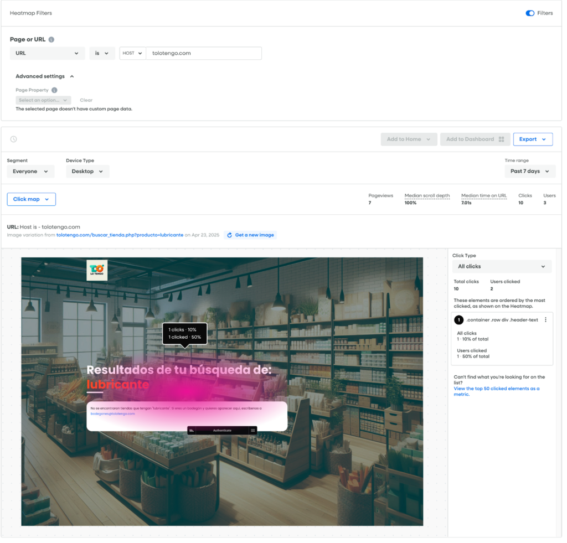The width and height of the screenshot is (567, 543).
Task: Click the tolotengo.com host input field
Action: [203, 53]
